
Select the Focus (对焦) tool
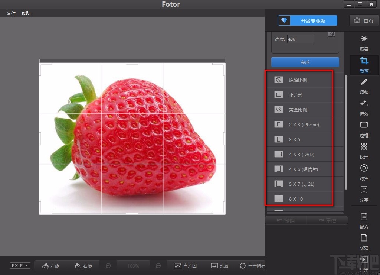tap(364, 172)
